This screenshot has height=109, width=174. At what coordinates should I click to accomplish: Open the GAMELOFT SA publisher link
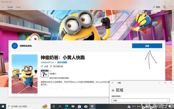(47, 62)
